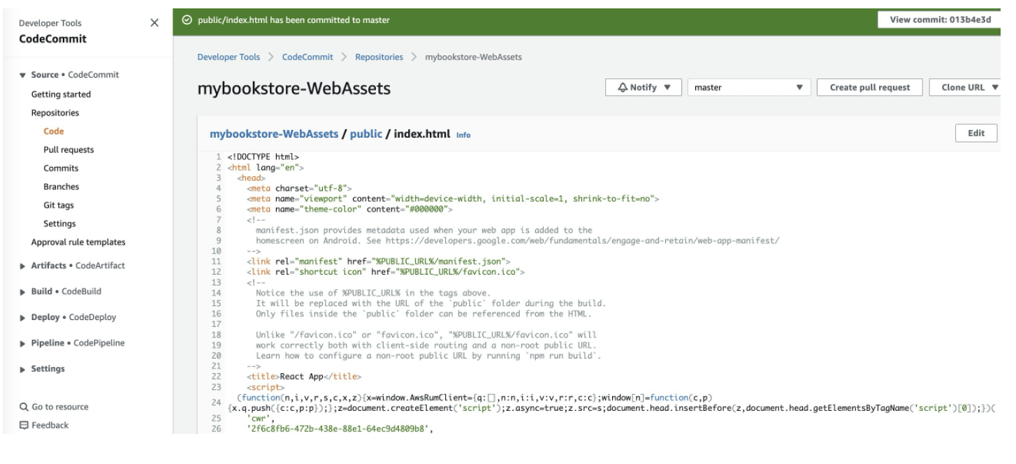Open the Notify bell menu
The height and width of the screenshot is (464, 1016).
coord(644,87)
